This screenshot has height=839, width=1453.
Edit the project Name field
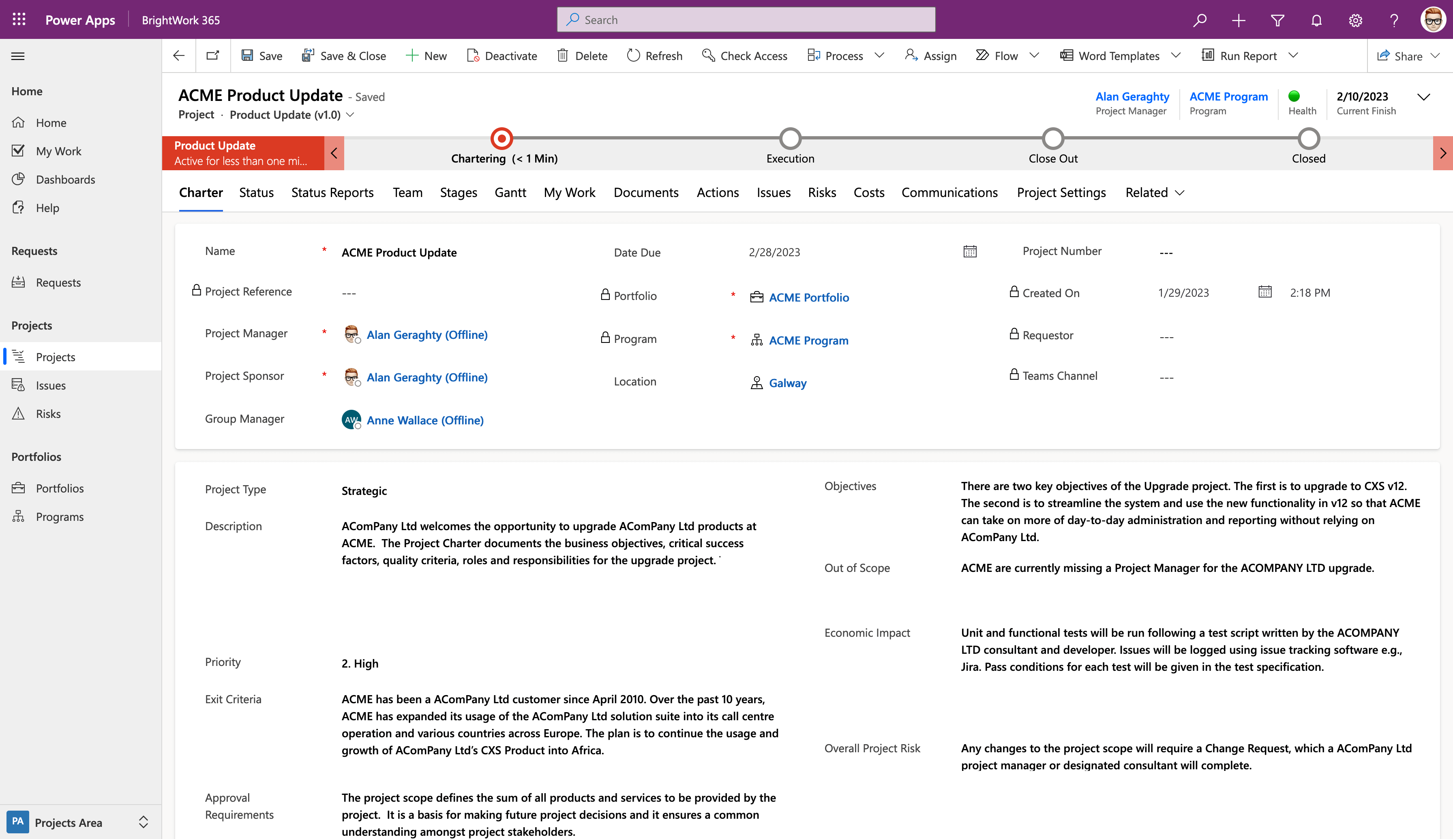point(399,253)
